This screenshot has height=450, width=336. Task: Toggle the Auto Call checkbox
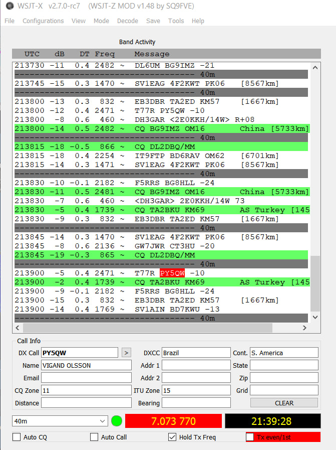click(94, 437)
